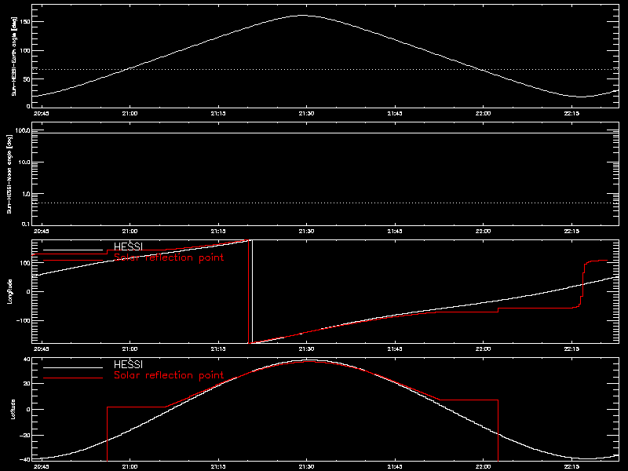Click the white HESSI legend line in Longitude plot
628x471 pixels.
(x=73, y=250)
